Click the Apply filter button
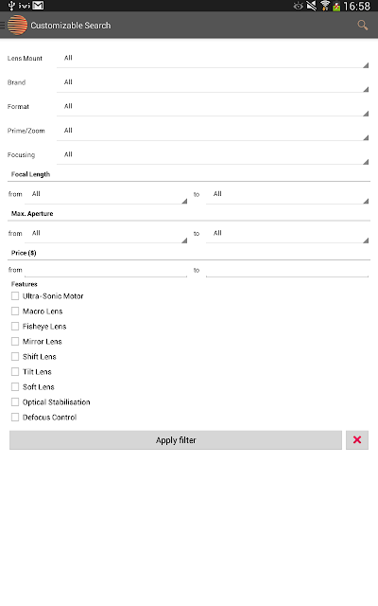 [x=176, y=439]
